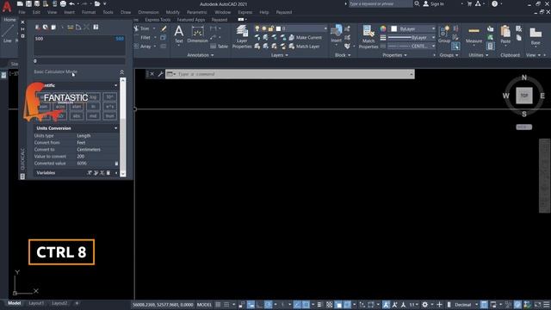Select the Line tool in Home ribbon

(x=8, y=34)
